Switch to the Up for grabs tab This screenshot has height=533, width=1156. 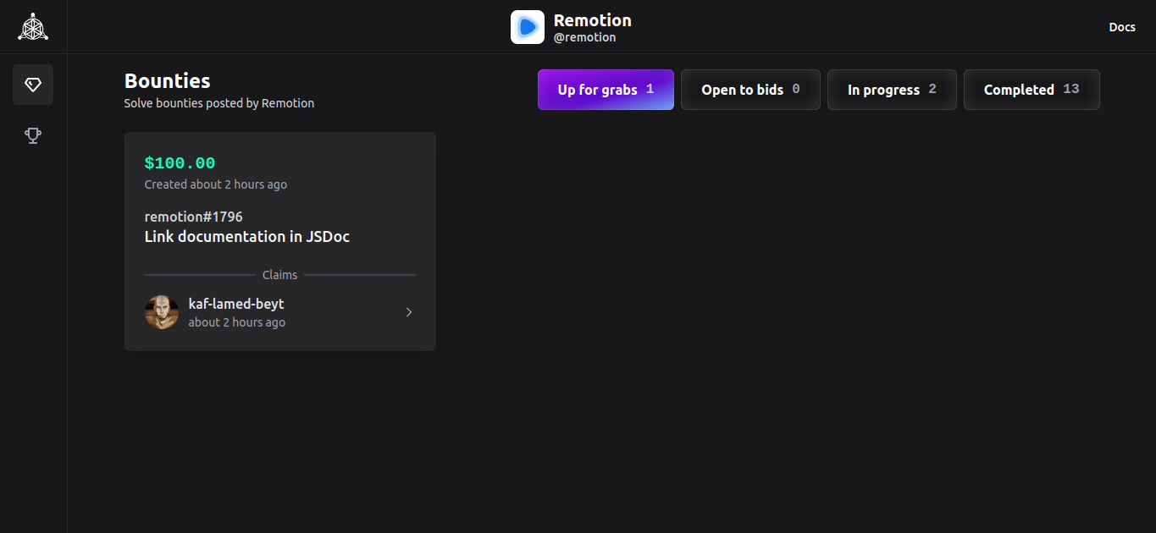[606, 89]
